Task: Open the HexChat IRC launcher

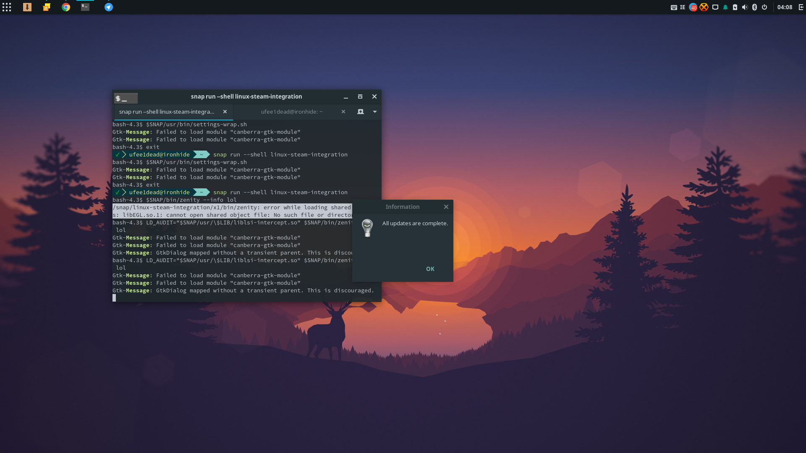Action: [x=47, y=7]
